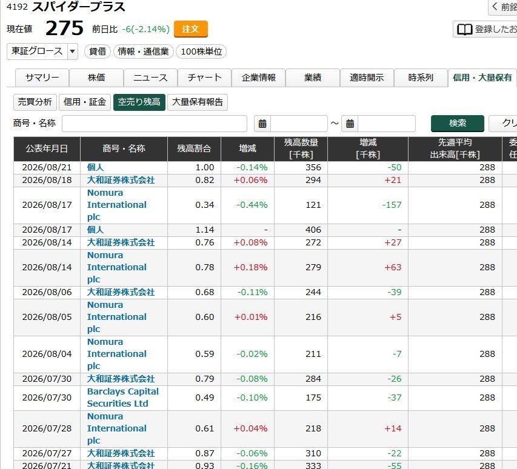This screenshot has height=469, width=517.
Task: Open the 適時開示 tab
Action: (x=367, y=78)
